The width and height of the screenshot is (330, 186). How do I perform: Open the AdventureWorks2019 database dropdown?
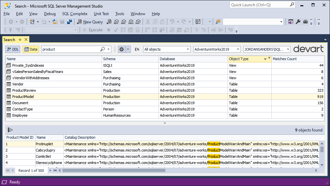pos(217,49)
